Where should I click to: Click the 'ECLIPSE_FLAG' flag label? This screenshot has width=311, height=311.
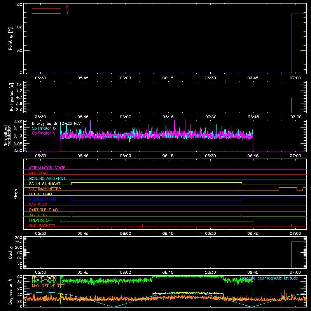coord(42,199)
